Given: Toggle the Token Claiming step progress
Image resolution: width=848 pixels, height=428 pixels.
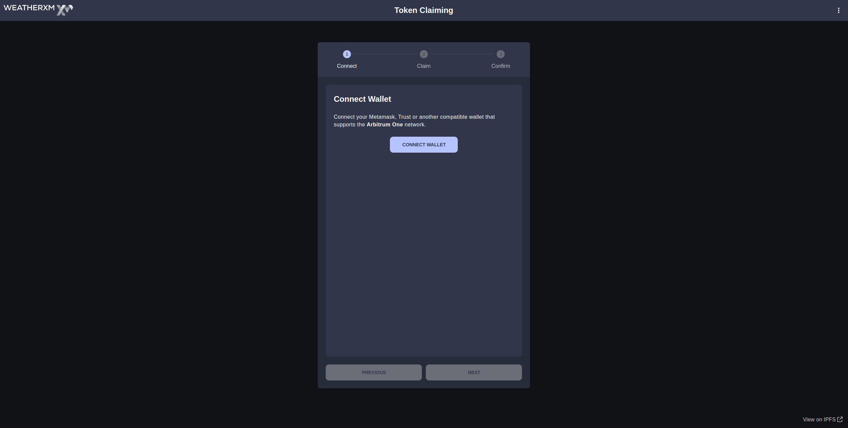Looking at the screenshot, I should 424,59.
